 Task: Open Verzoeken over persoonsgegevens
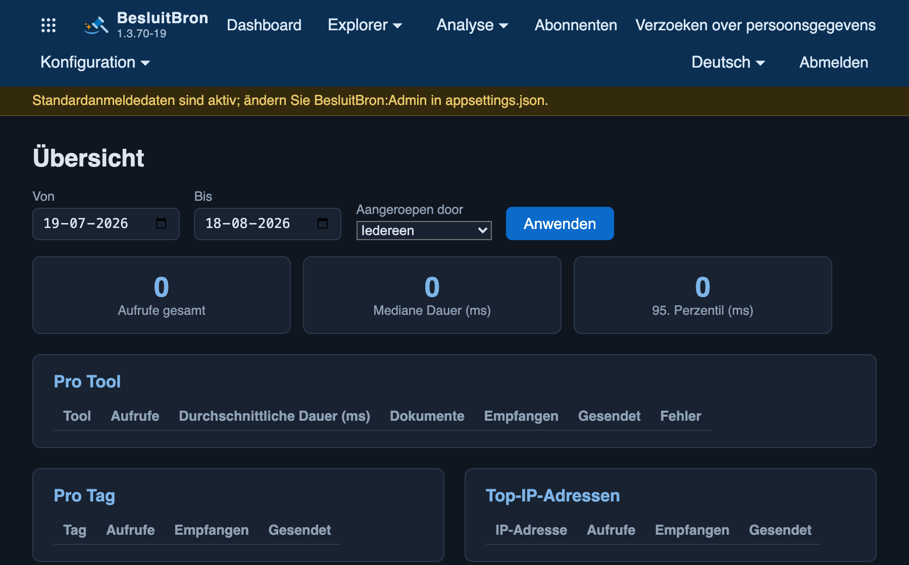(x=755, y=25)
